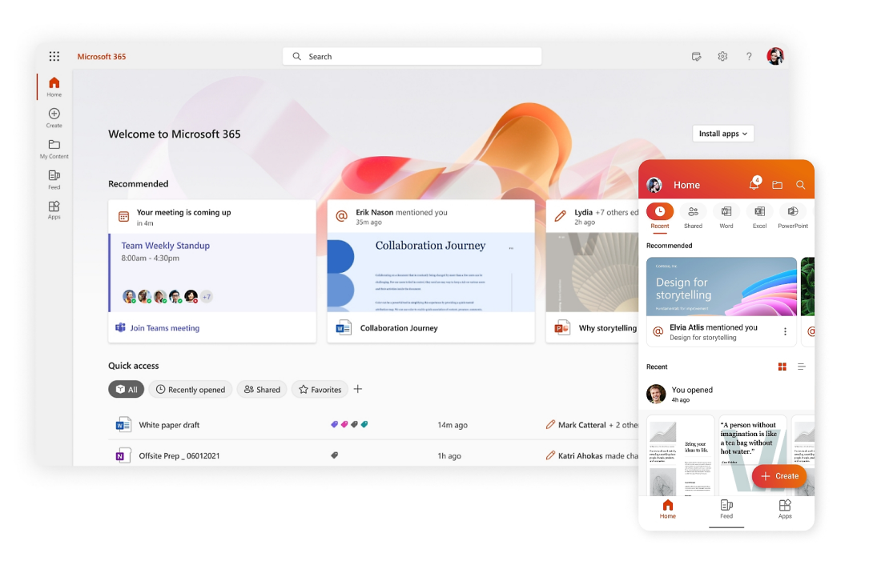
Task: Click the Create plus icon in sidebar
Action: click(x=54, y=114)
